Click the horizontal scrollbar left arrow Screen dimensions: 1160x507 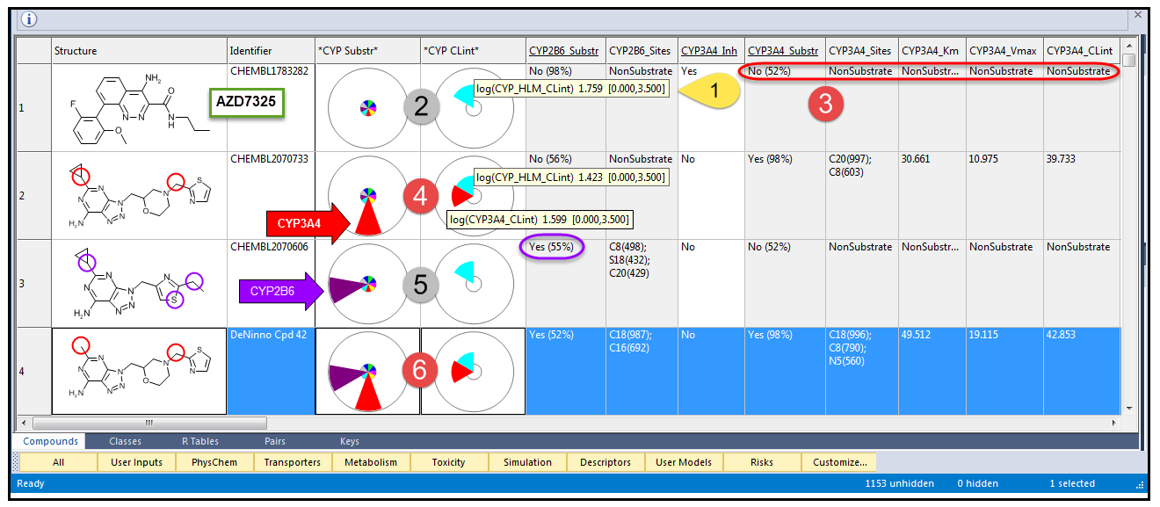[24, 423]
